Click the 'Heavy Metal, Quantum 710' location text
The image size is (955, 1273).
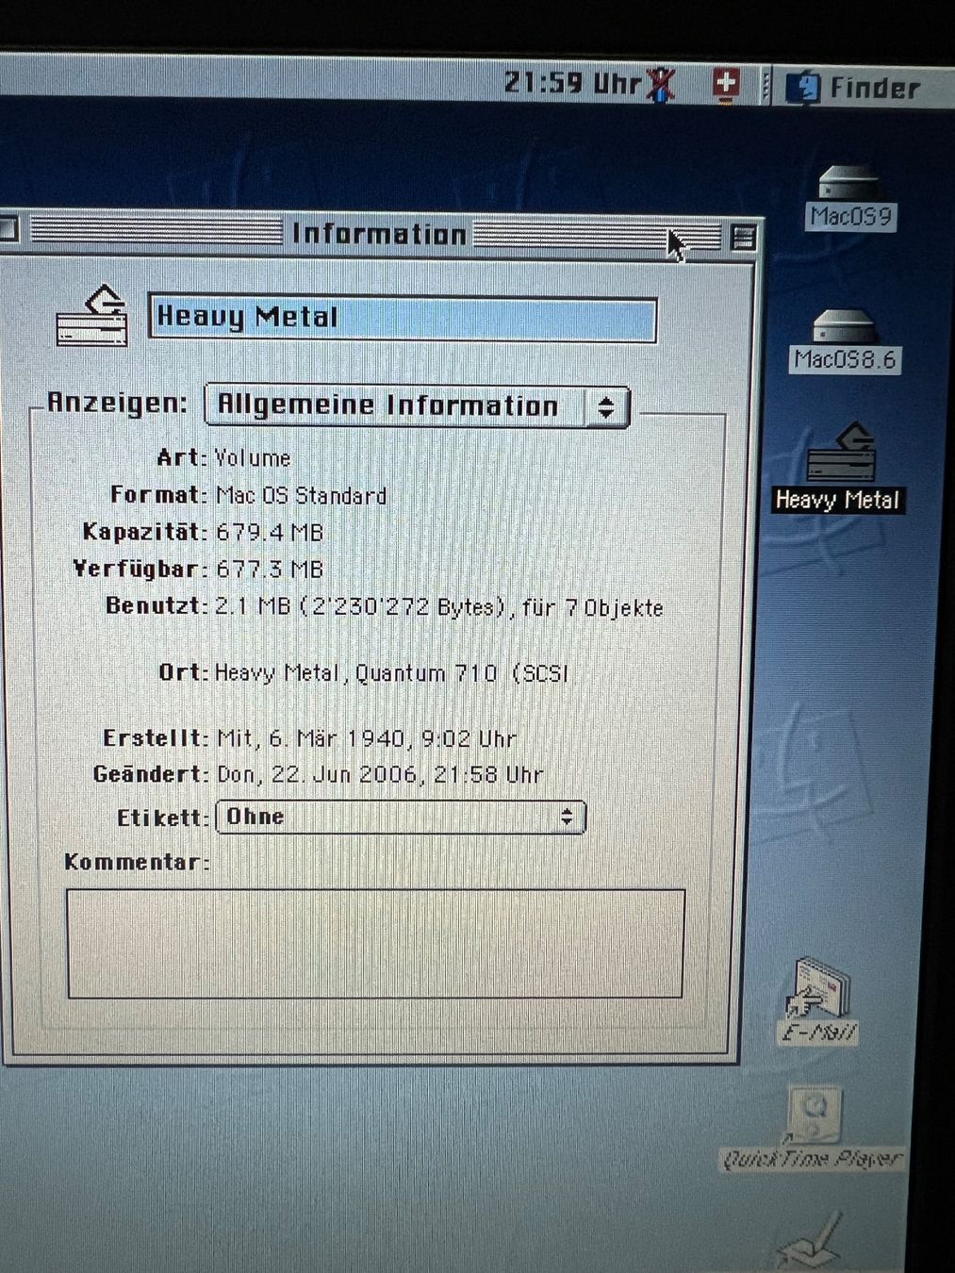pyautogui.click(x=355, y=673)
